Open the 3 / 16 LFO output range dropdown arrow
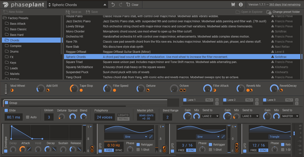 pos(235,127)
